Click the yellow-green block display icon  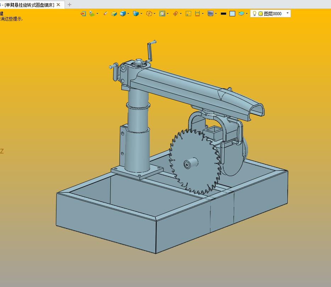[114, 14]
